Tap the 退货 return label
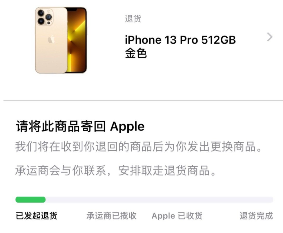The width and height of the screenshot is (283, 233). 133,19
